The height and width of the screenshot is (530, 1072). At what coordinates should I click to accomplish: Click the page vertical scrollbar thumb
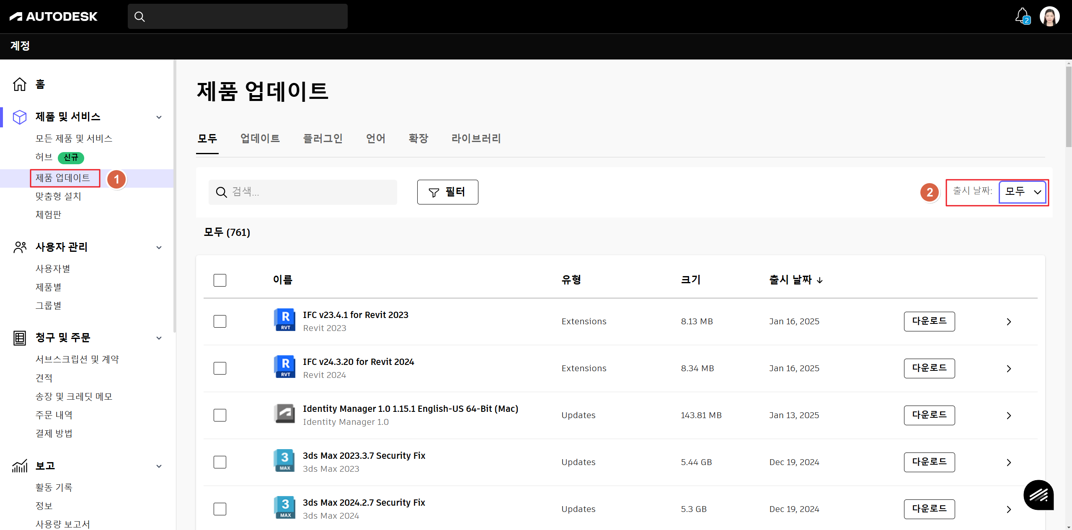pyautogui.click(x=1068, y=107)
